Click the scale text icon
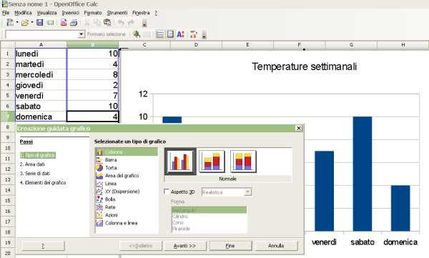This screenshot has height=258, width=429. [x=181, y=34]
